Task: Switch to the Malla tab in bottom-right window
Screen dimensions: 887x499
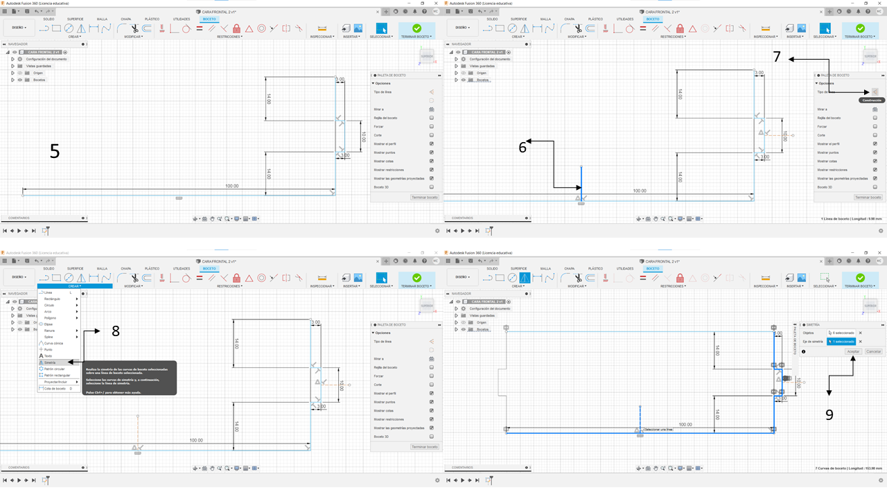Action: (545, 268)
